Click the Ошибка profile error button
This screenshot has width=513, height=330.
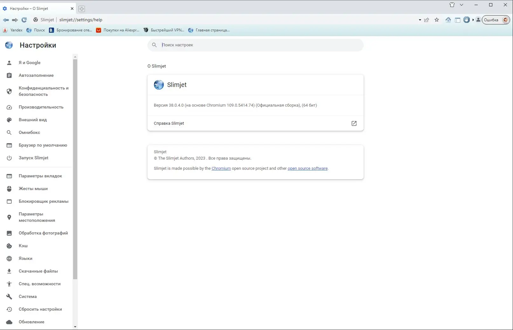(496, 20)
